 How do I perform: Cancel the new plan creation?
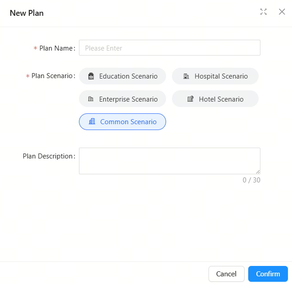click(x=227, y=274)
